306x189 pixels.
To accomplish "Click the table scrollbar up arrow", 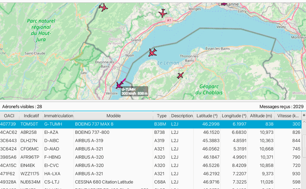I will pos(304,122).
